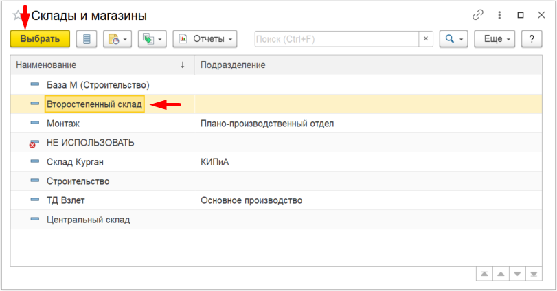The image size is (557, 291).
Task: Click the yellow Выбрать button
Action: [x=40, y=38]
